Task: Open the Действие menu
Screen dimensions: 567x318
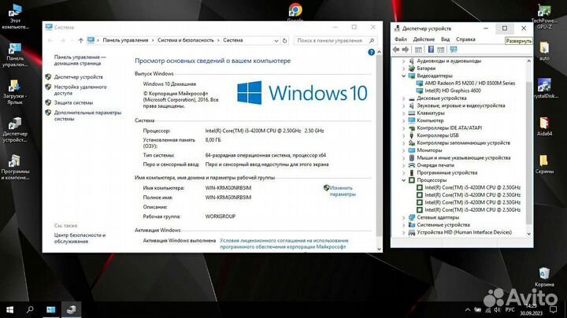Action: (424, 39)
